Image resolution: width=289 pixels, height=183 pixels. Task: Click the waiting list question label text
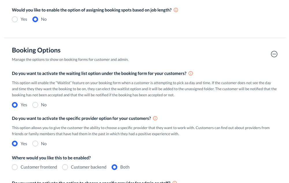[x=99, y=73]
